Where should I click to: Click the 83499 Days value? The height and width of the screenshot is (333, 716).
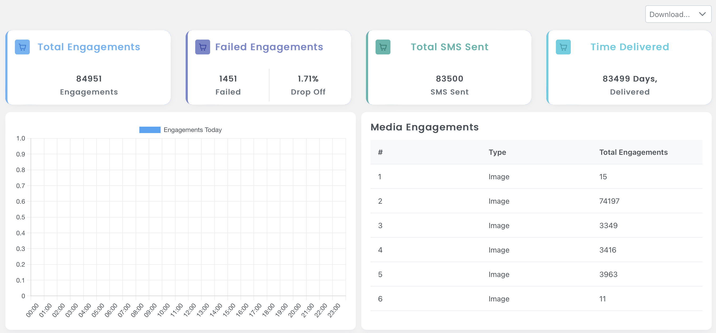(630, 79)
